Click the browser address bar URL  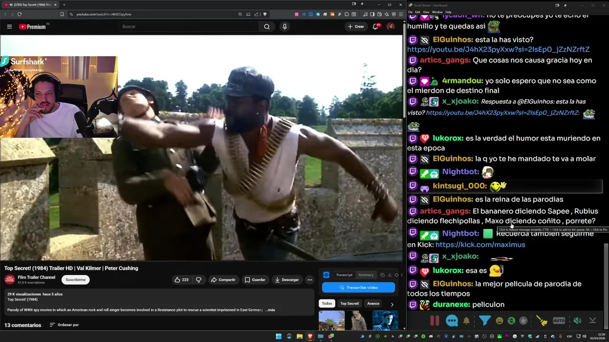coord(104,14)
